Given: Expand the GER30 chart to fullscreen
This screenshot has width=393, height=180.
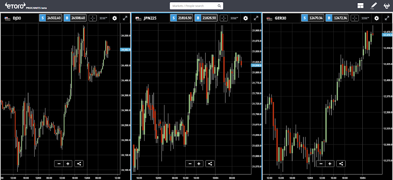Looking at the screenshot, I should [x=387, y=18].
